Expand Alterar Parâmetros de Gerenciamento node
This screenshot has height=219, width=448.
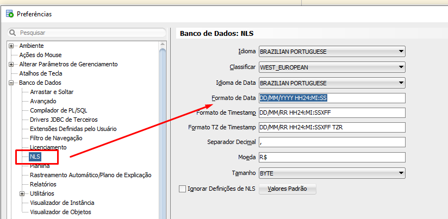(11, 64)
